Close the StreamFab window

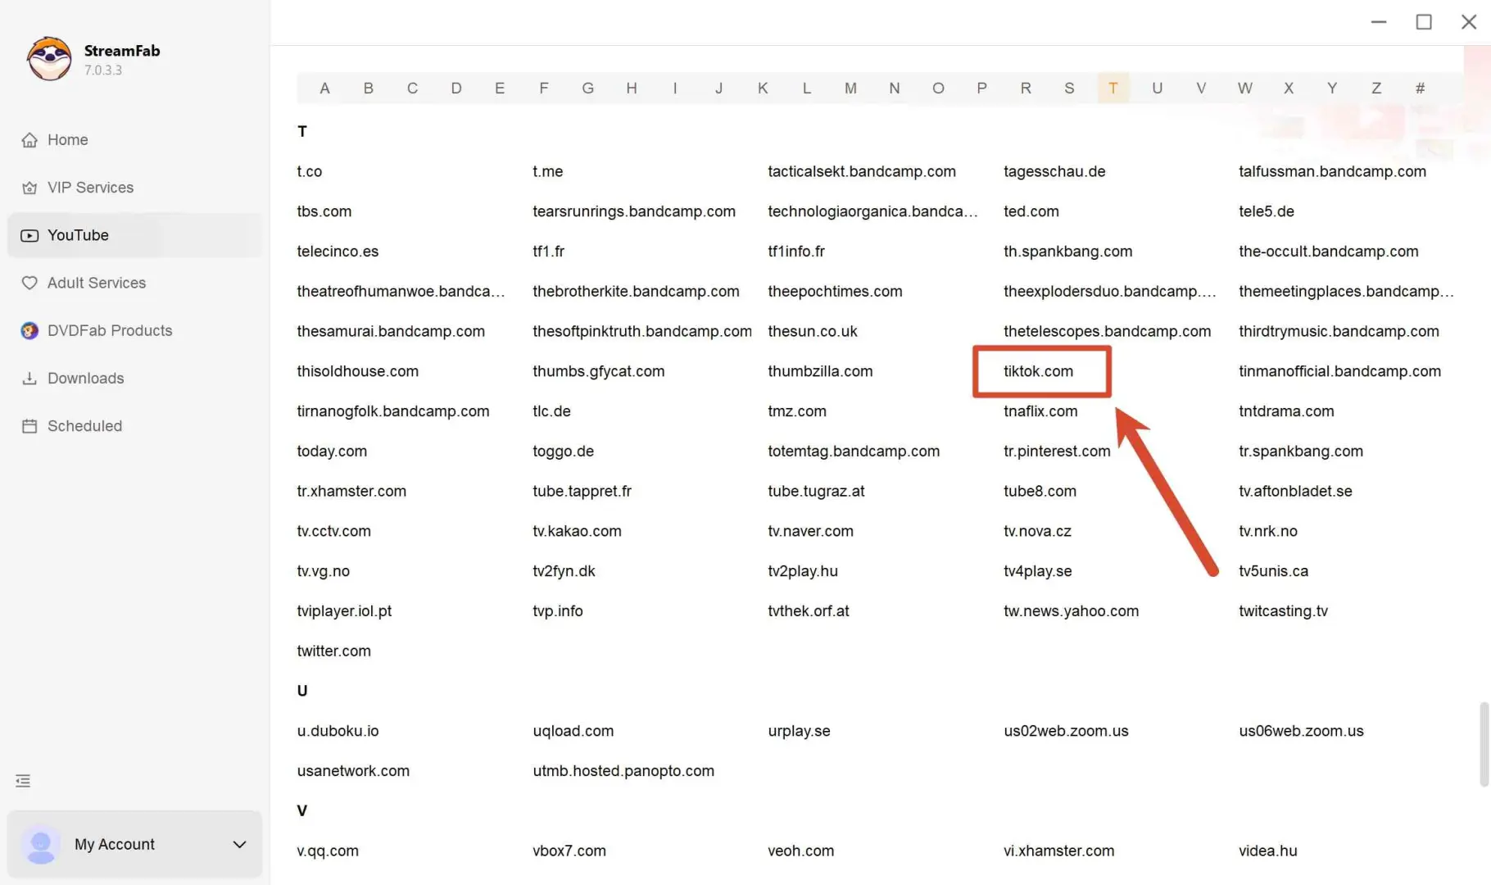point(1469,22)
